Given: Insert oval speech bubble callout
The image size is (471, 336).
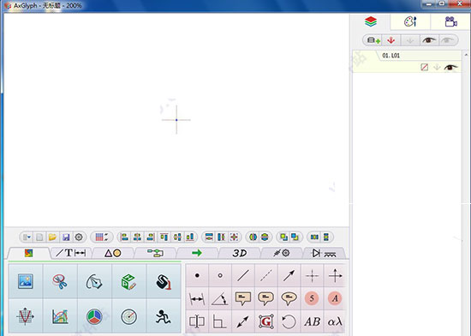Looking at the screenshot, I should pyautogui.click(x=289, y=298).
